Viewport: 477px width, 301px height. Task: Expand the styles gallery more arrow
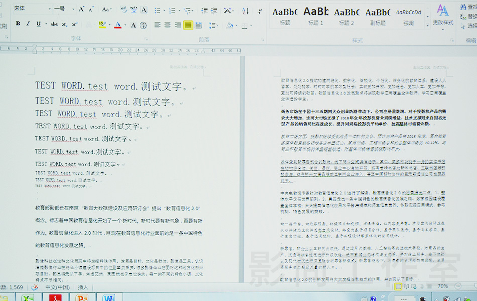click(428, 25)
